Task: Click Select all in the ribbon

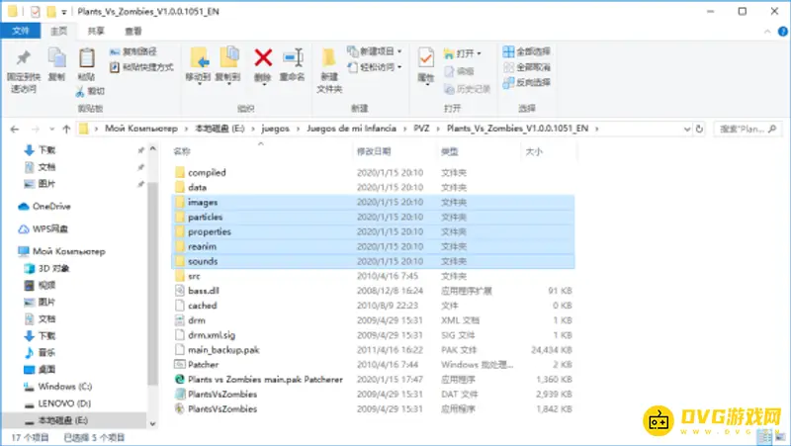Action: [x=526, y=51]
